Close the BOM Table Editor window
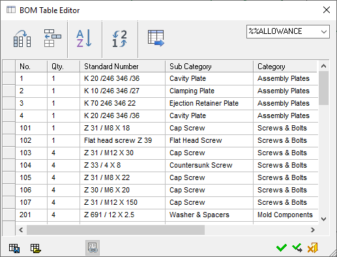337x257 pixels. 327,10
